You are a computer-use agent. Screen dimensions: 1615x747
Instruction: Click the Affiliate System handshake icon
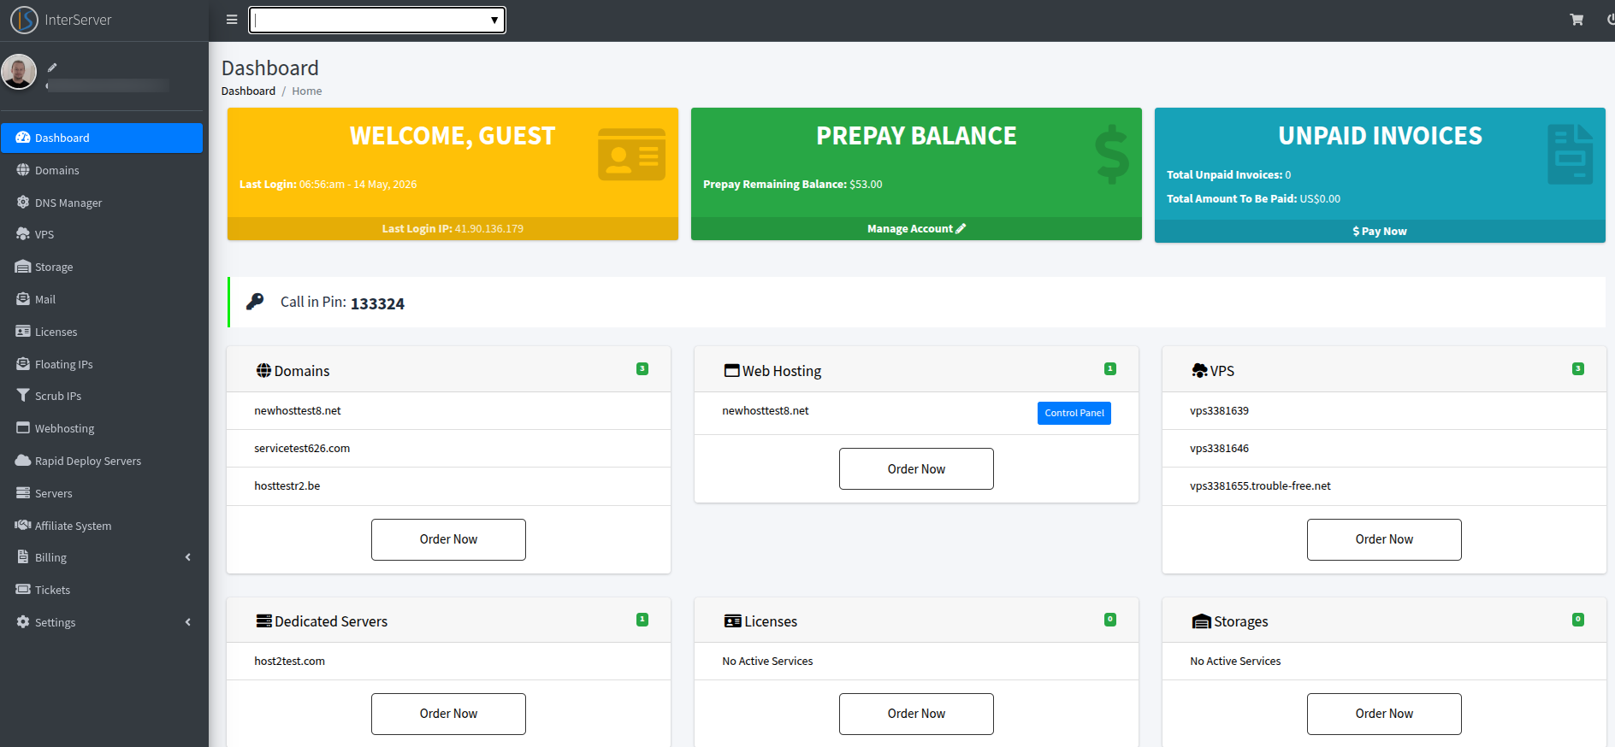23,526
